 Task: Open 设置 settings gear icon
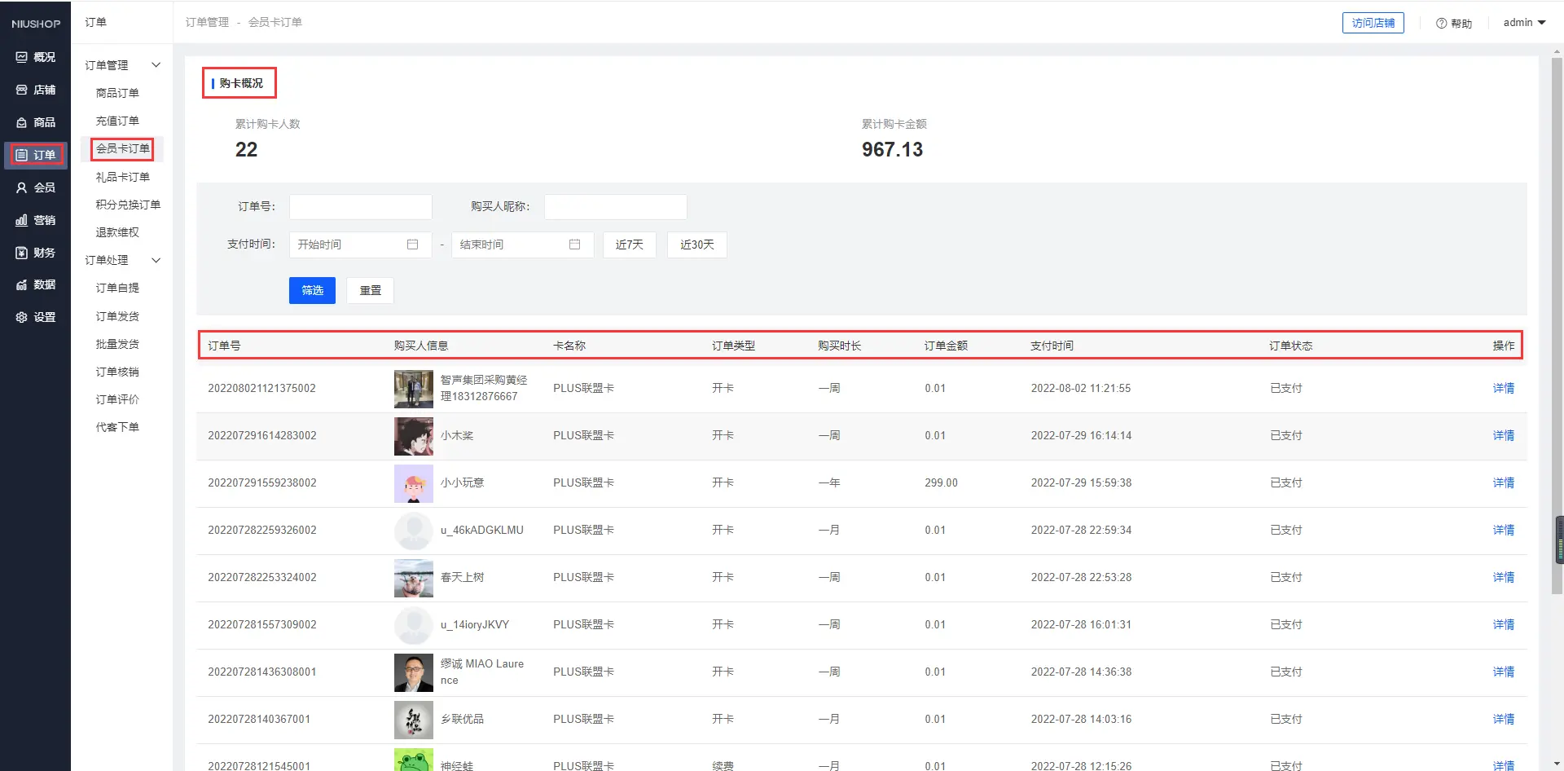point(22,317)
